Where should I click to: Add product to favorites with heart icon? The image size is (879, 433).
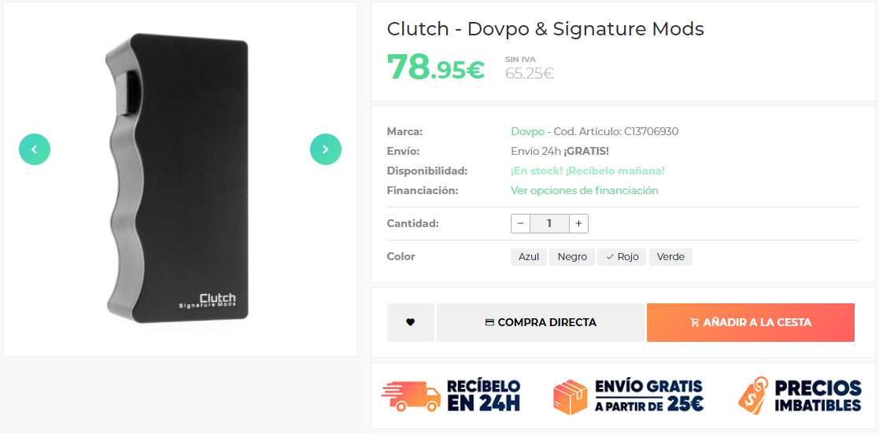(410, 323)
